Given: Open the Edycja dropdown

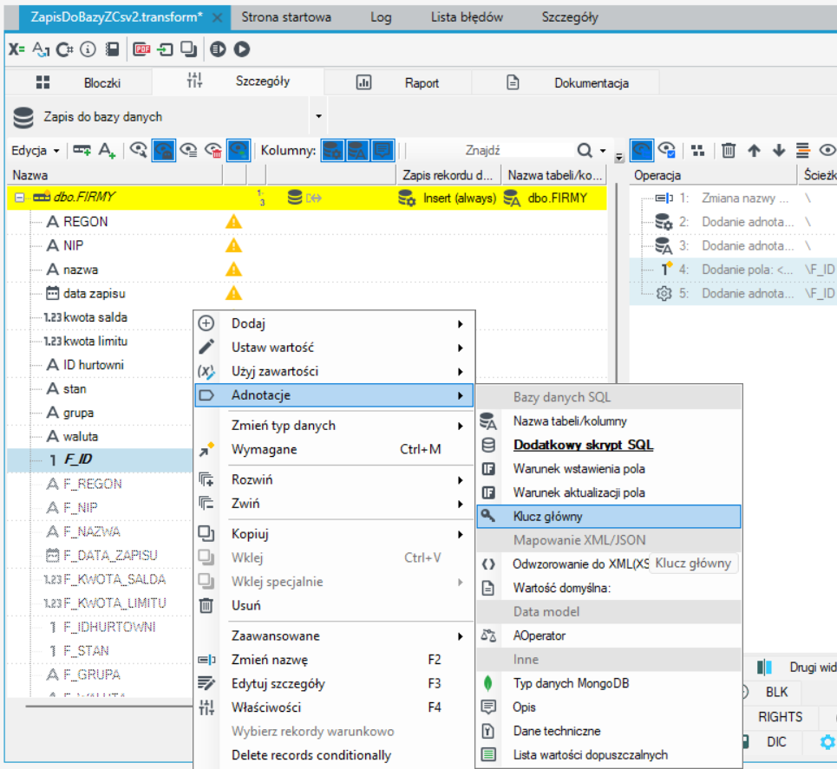Looking at the screenshot, I should (36, 151).
